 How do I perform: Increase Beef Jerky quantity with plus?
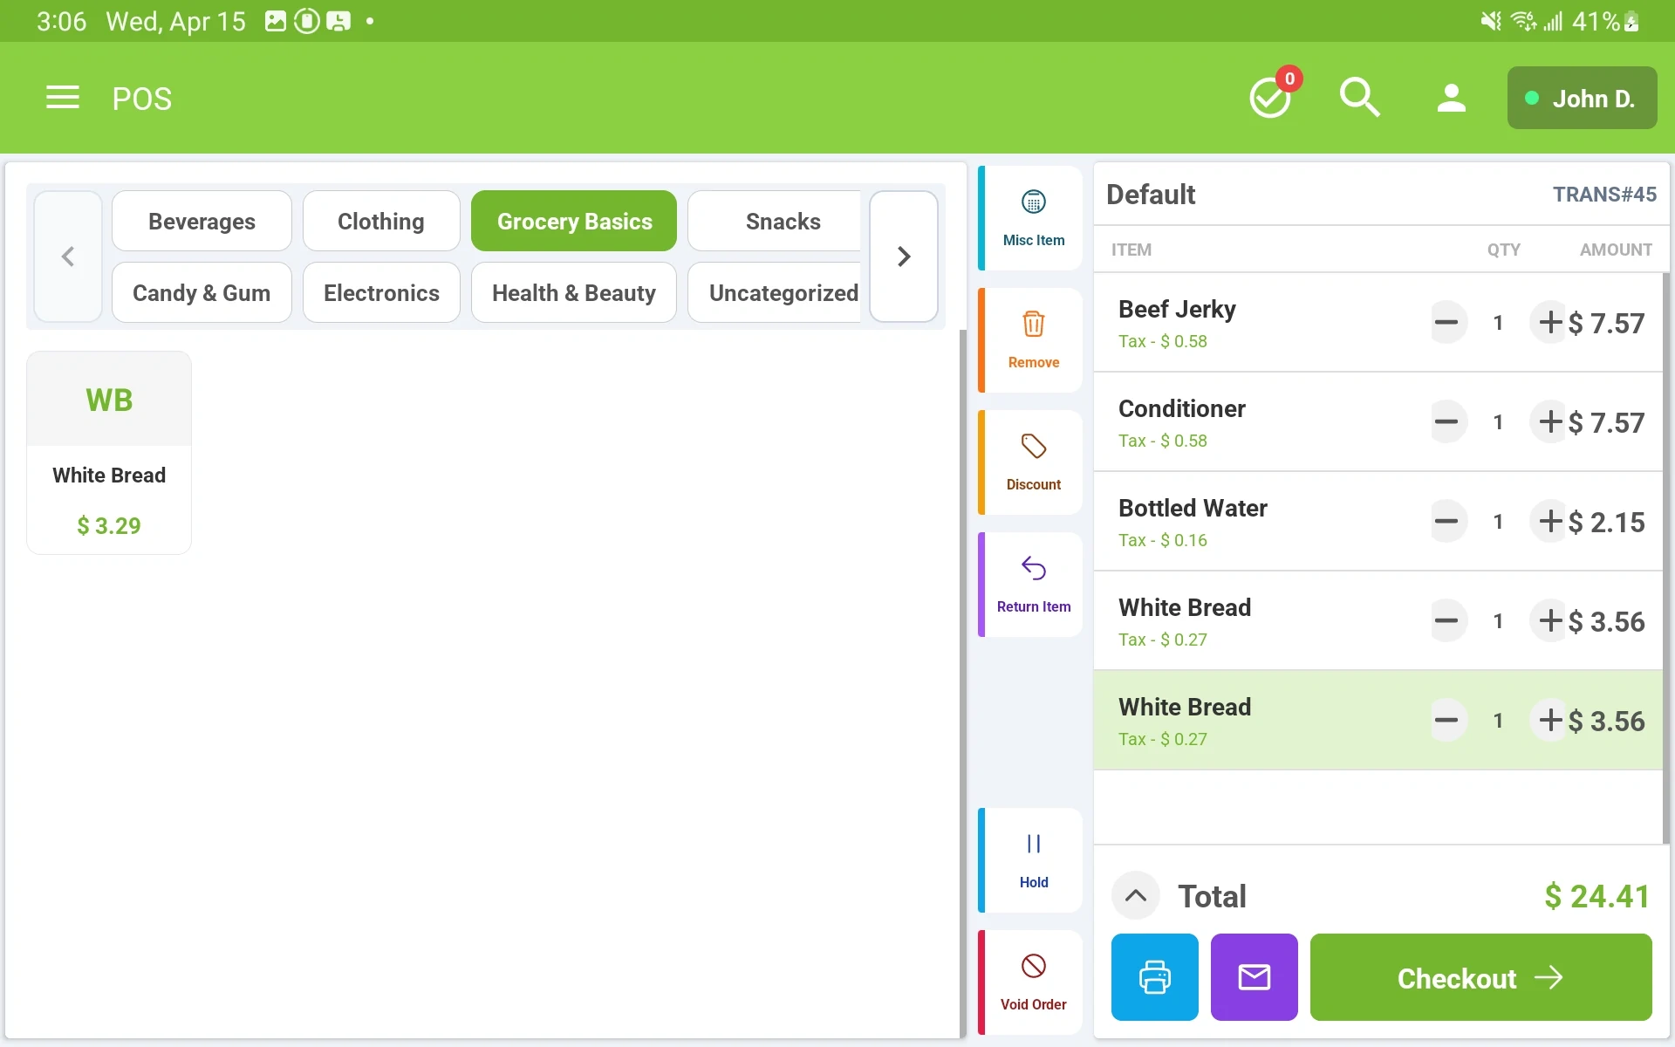click(1549, 323)
